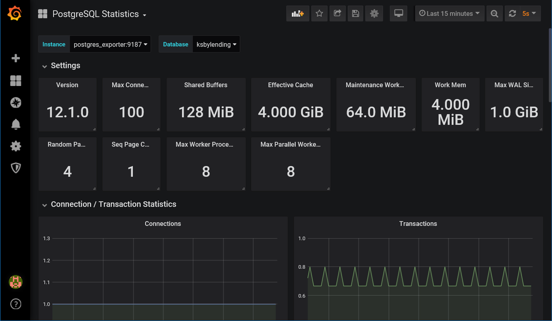Click the Random Pa... panel title
Screen dimensions: 552x321
pyautogui.click(x=67, y=144)
